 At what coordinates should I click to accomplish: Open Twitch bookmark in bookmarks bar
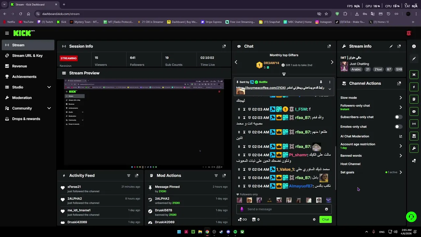tap(45, 22)
